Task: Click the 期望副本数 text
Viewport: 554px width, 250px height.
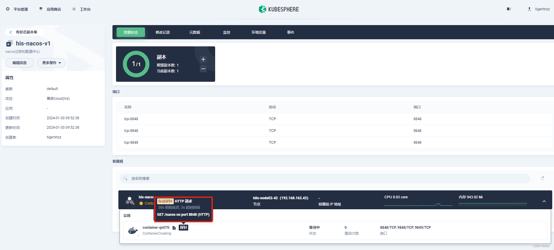Action: 168,65
